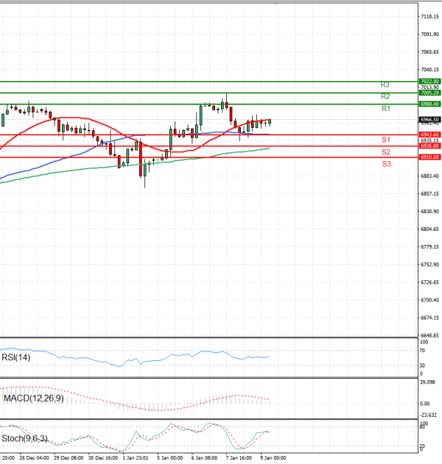Select the green 7005.20 price tag

(429, 93)
